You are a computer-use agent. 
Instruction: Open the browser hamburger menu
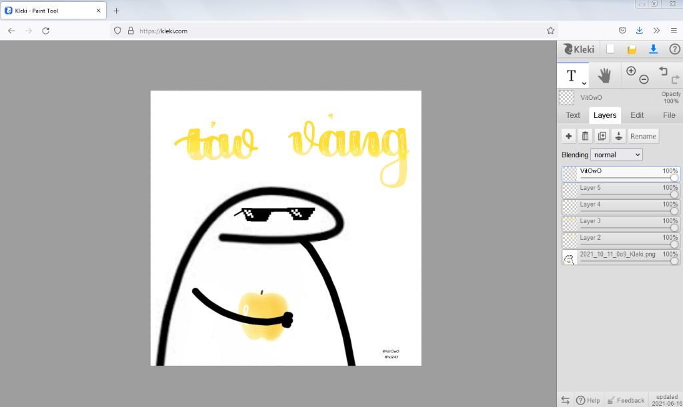pyautogui.click(x=674, y=31)
